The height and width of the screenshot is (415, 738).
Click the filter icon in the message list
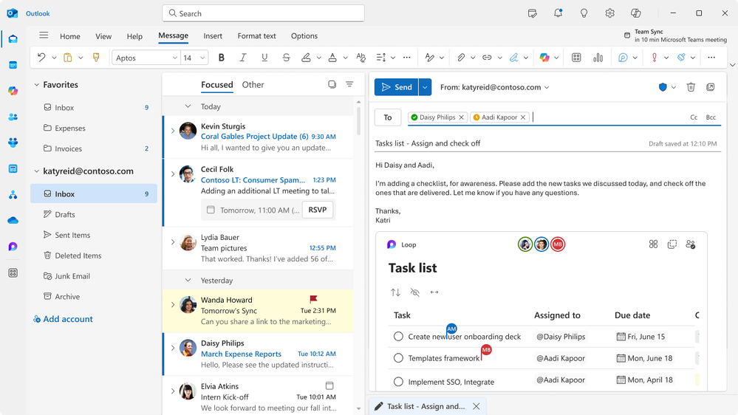pyautogui.click(x=349, y=84)
